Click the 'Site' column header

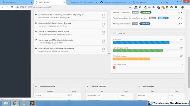pyautogui.click(x=102, y=91)
